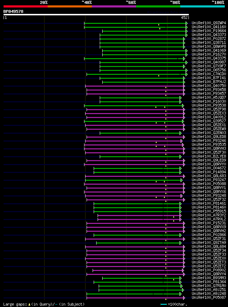Select UniRef100_A7R3Y2 label
Screen dimensions: 228x307
[209, 215]
